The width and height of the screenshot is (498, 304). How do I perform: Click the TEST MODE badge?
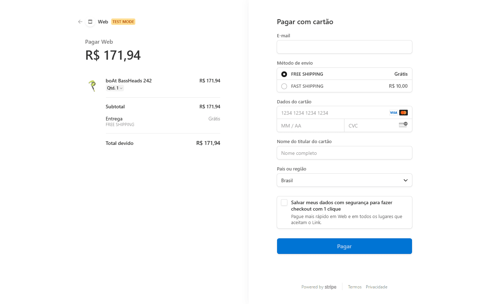(x=123, y=22)
